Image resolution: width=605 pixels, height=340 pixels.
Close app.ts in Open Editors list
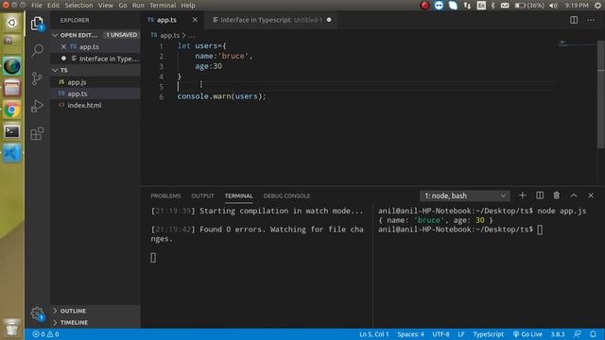click(63, 46)
